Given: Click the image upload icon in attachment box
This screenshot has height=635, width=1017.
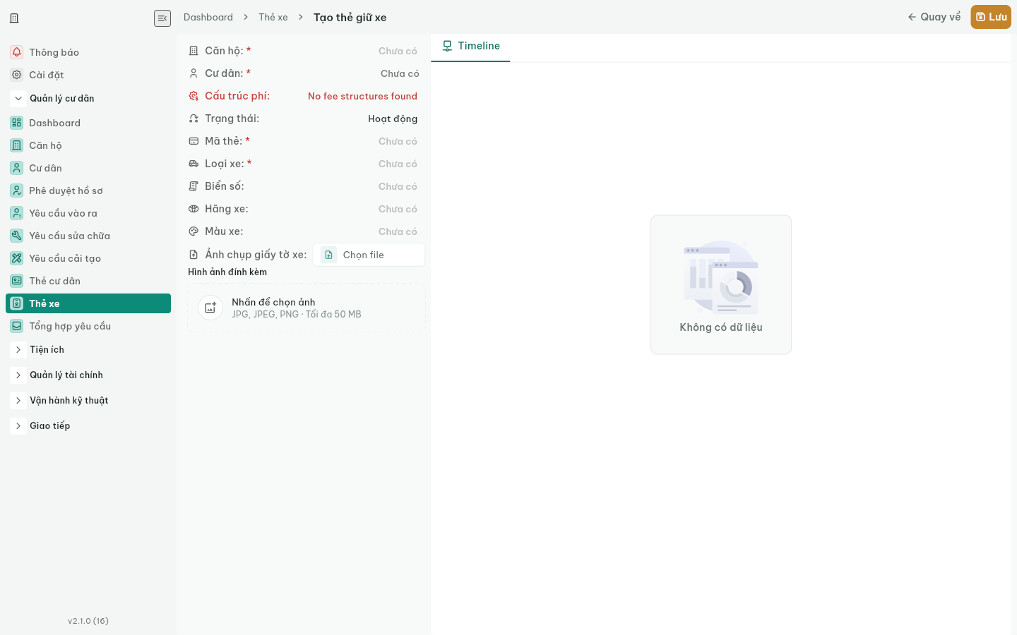Looking at the screenshot, I should tap(210, 308).
